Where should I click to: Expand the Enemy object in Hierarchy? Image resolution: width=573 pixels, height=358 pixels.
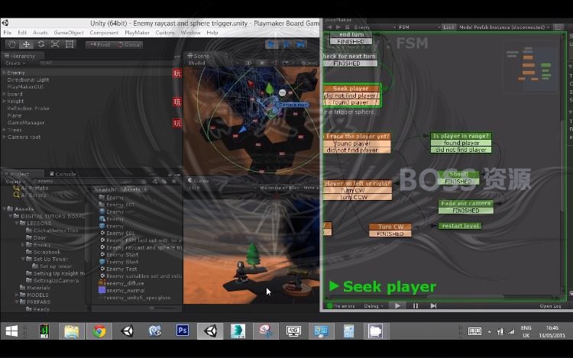tap(4, 73)
